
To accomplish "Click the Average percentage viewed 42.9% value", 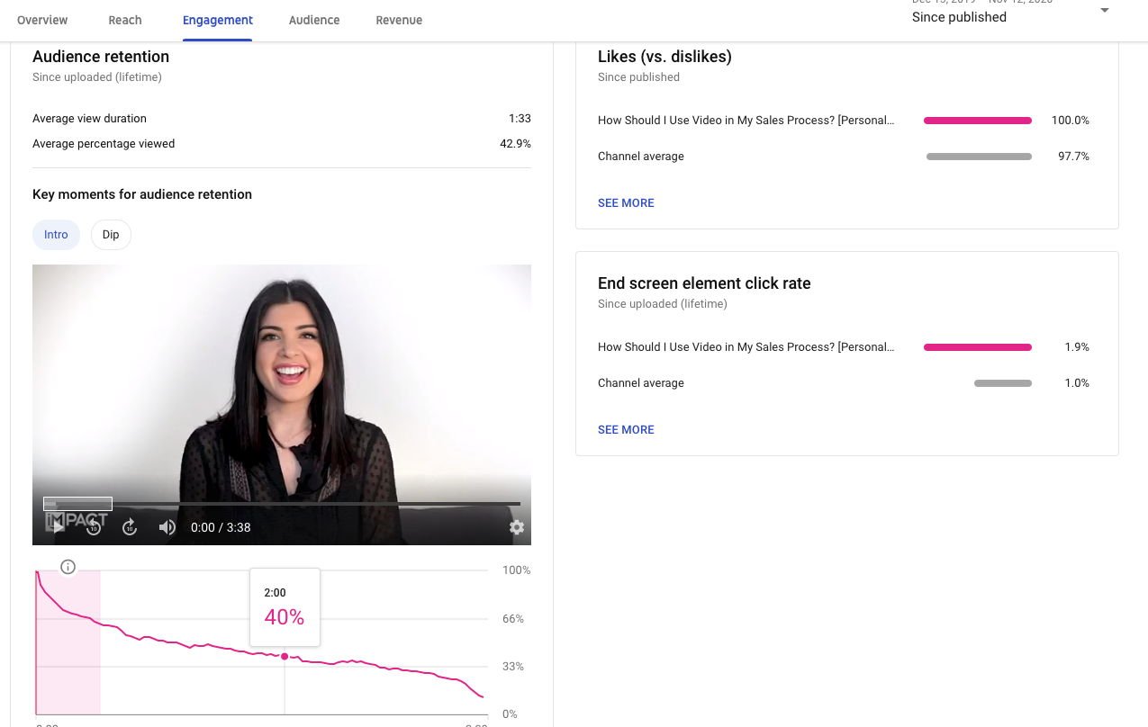I will pos(515,144).
